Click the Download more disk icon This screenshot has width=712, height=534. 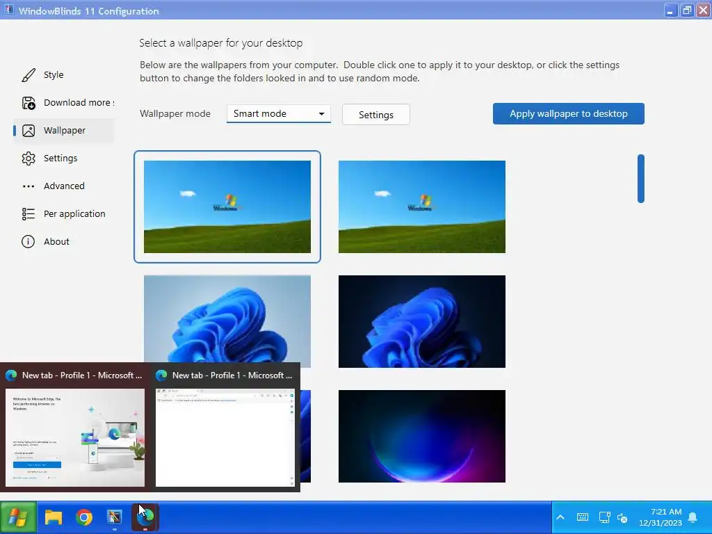pos(28,103)
